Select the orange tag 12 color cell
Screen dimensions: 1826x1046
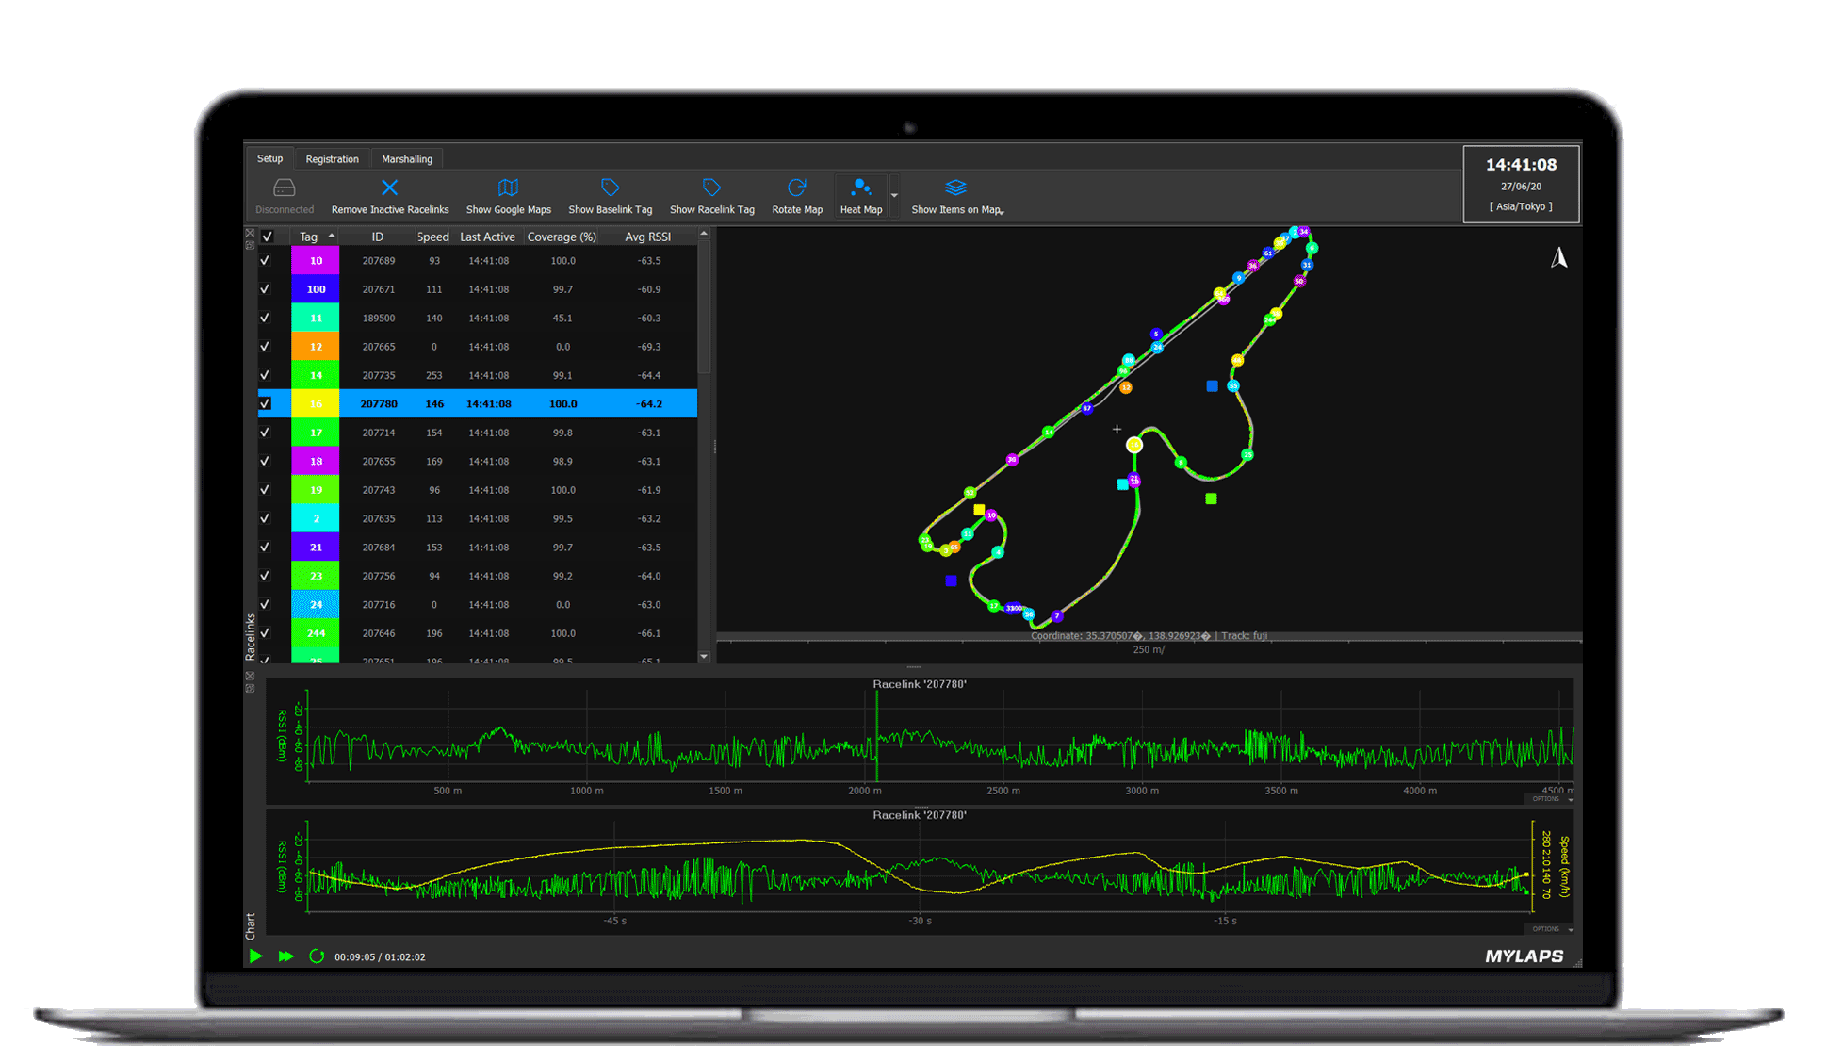[316, 347]
